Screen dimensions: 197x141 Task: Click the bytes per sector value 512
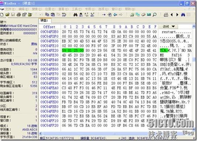pyautogui.click(x=35, y=82)
